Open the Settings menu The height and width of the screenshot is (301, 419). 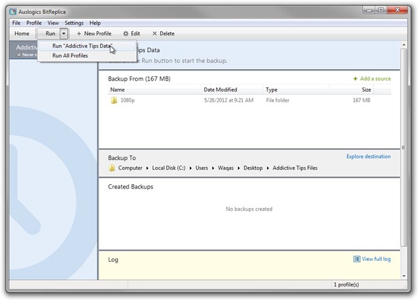(74, 23)
